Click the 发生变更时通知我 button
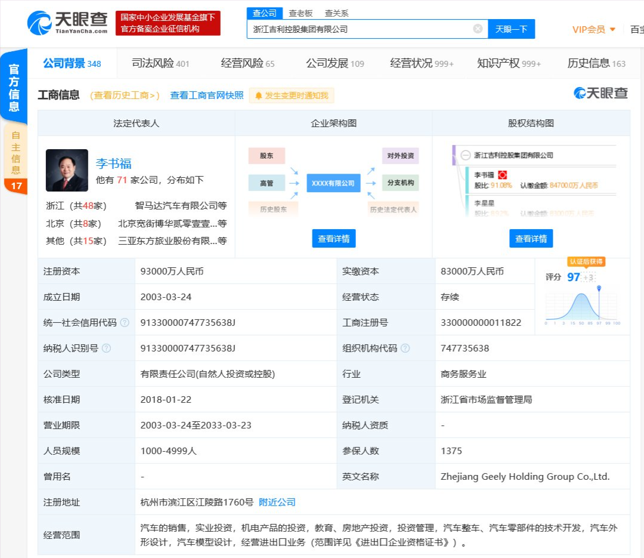This screenshot has height=558, width=644. click(x=292, y=96)
